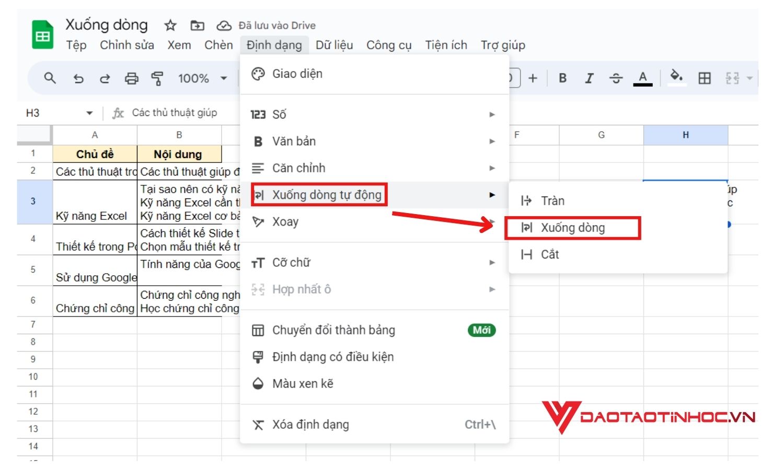Select Xuống dòng from the wrap submenu
784x470 pixels.
(x=573, y=228)
